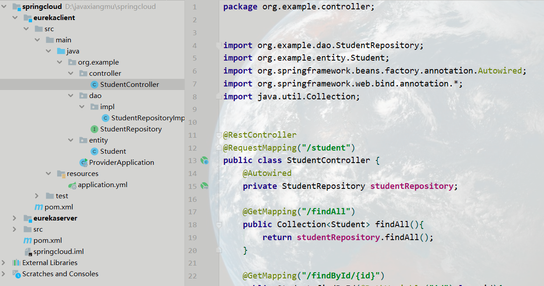Select the org.example package node

pos(98,62)
